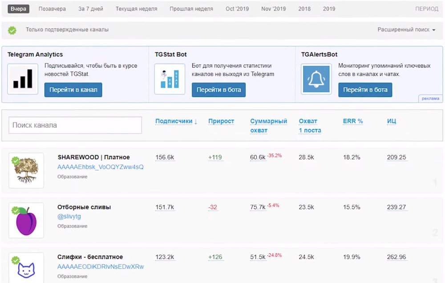Select the Вчера period tab
This screenshot has height=283, width=445.
[x=18, y=9]
